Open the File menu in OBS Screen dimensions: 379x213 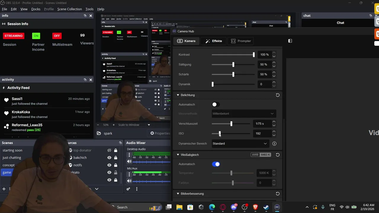pos(4,9)
